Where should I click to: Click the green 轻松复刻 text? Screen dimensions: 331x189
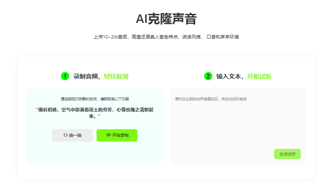click(x=116, y=76)
